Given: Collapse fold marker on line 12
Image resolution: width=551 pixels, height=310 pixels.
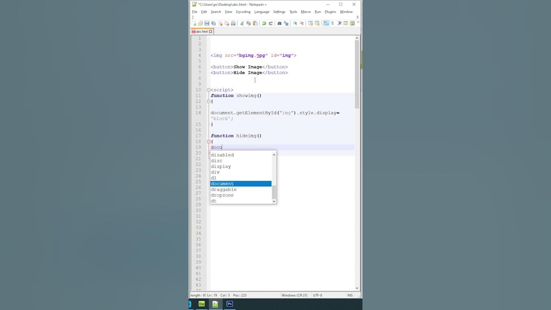Looking at the screenshot, I should pyautogui.click(x=209, y=102).
